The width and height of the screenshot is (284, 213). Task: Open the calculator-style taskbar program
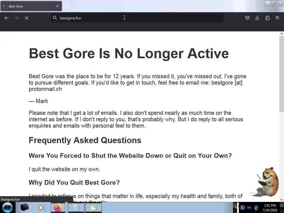[x=76, y=207]
